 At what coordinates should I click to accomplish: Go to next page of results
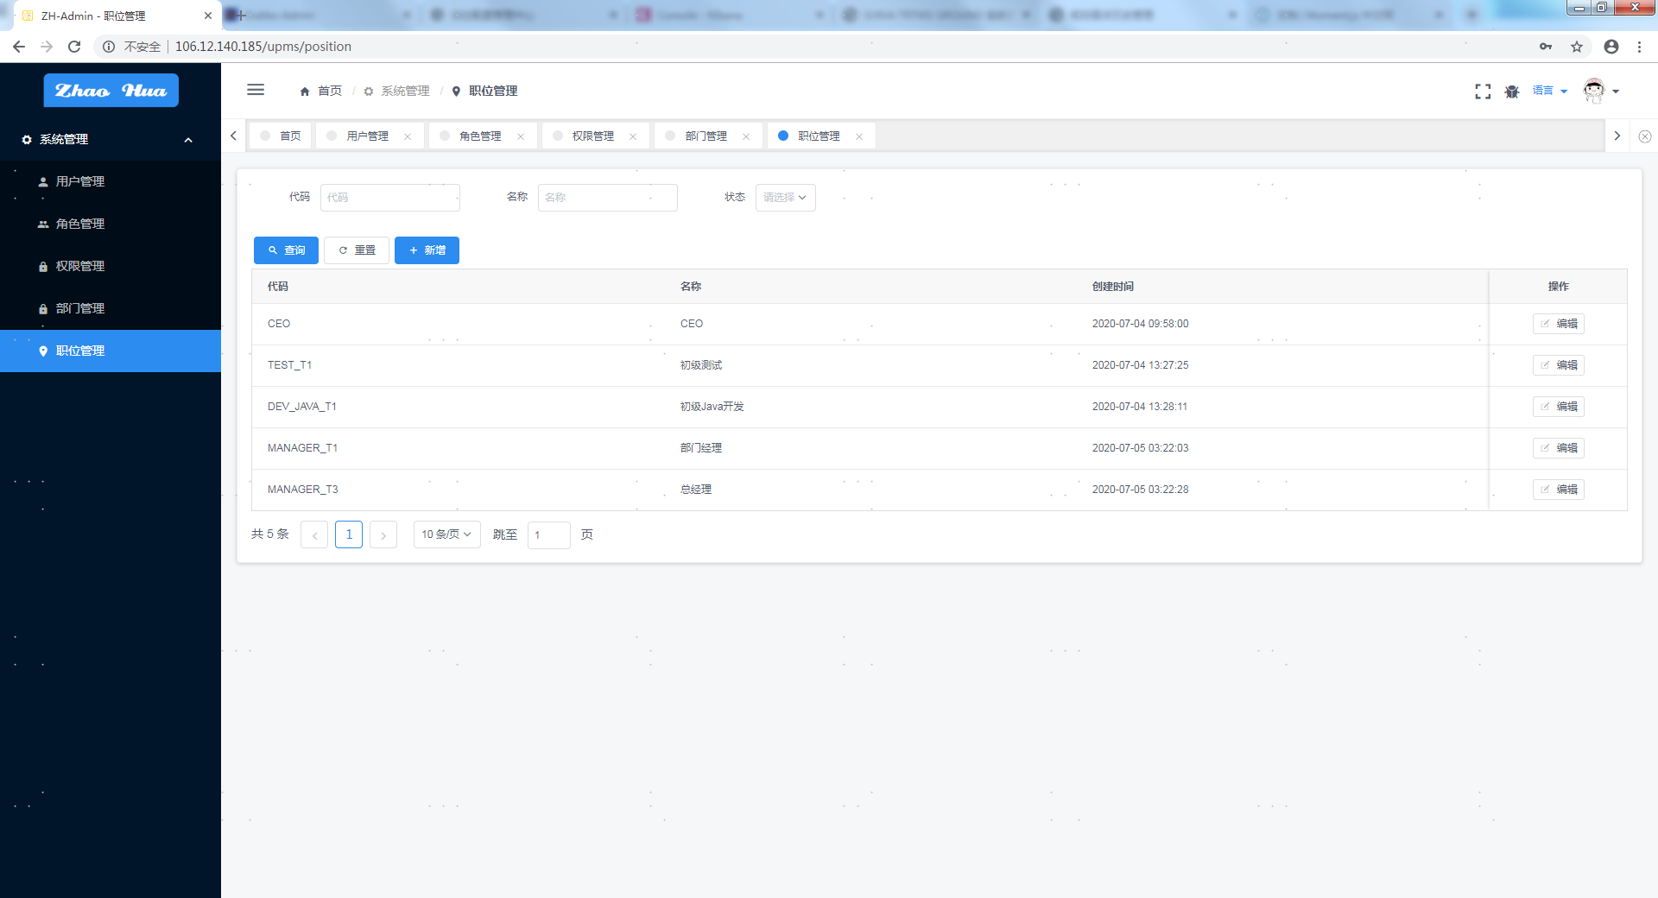(x=383, y=535)
